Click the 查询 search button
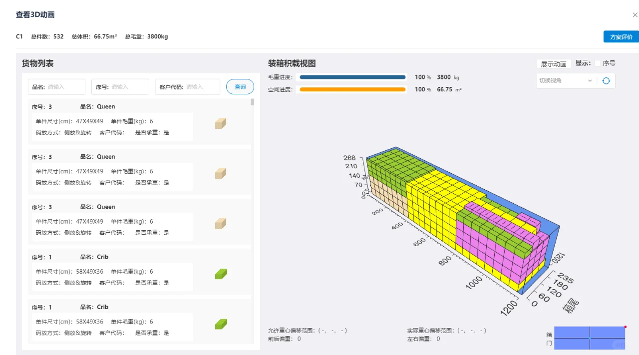Viewport: 639px width, 355px height. [240, 86]
